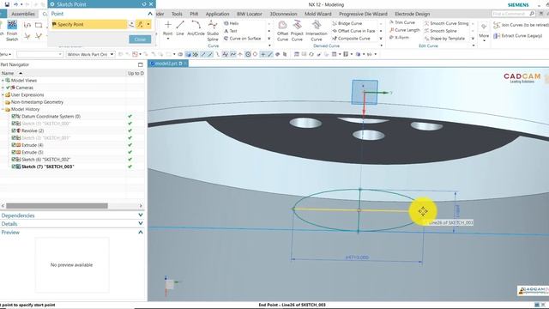
Task: Toggle checkbox for Datum Coordinate System (0)
Action: [14, 117]
